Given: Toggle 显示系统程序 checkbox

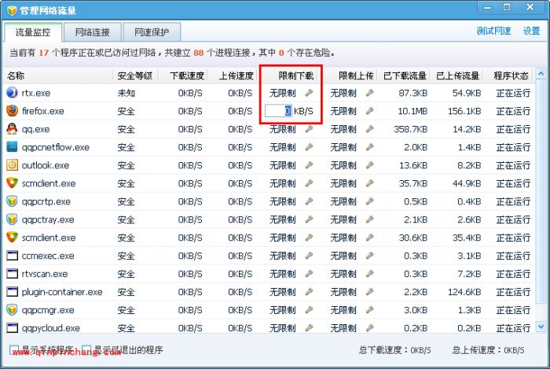Looking at the screenshot, I should pyautogui.click(x=14, y=349).
